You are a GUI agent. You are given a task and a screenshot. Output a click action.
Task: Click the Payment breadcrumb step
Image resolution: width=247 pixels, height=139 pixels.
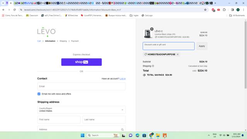tap(74, 41)
